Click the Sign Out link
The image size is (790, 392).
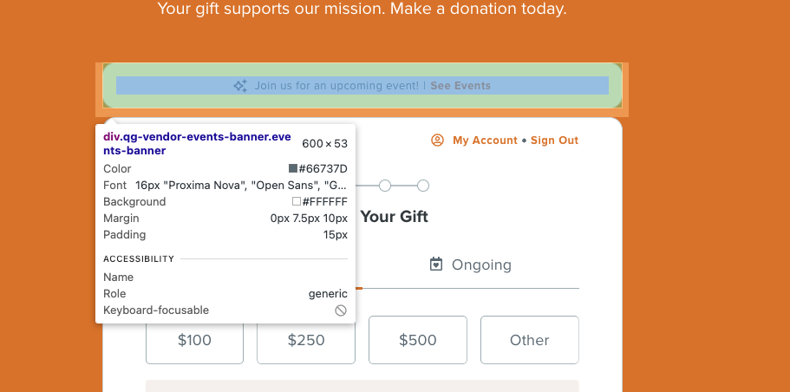pyautogui.click(x=554, y=140)
